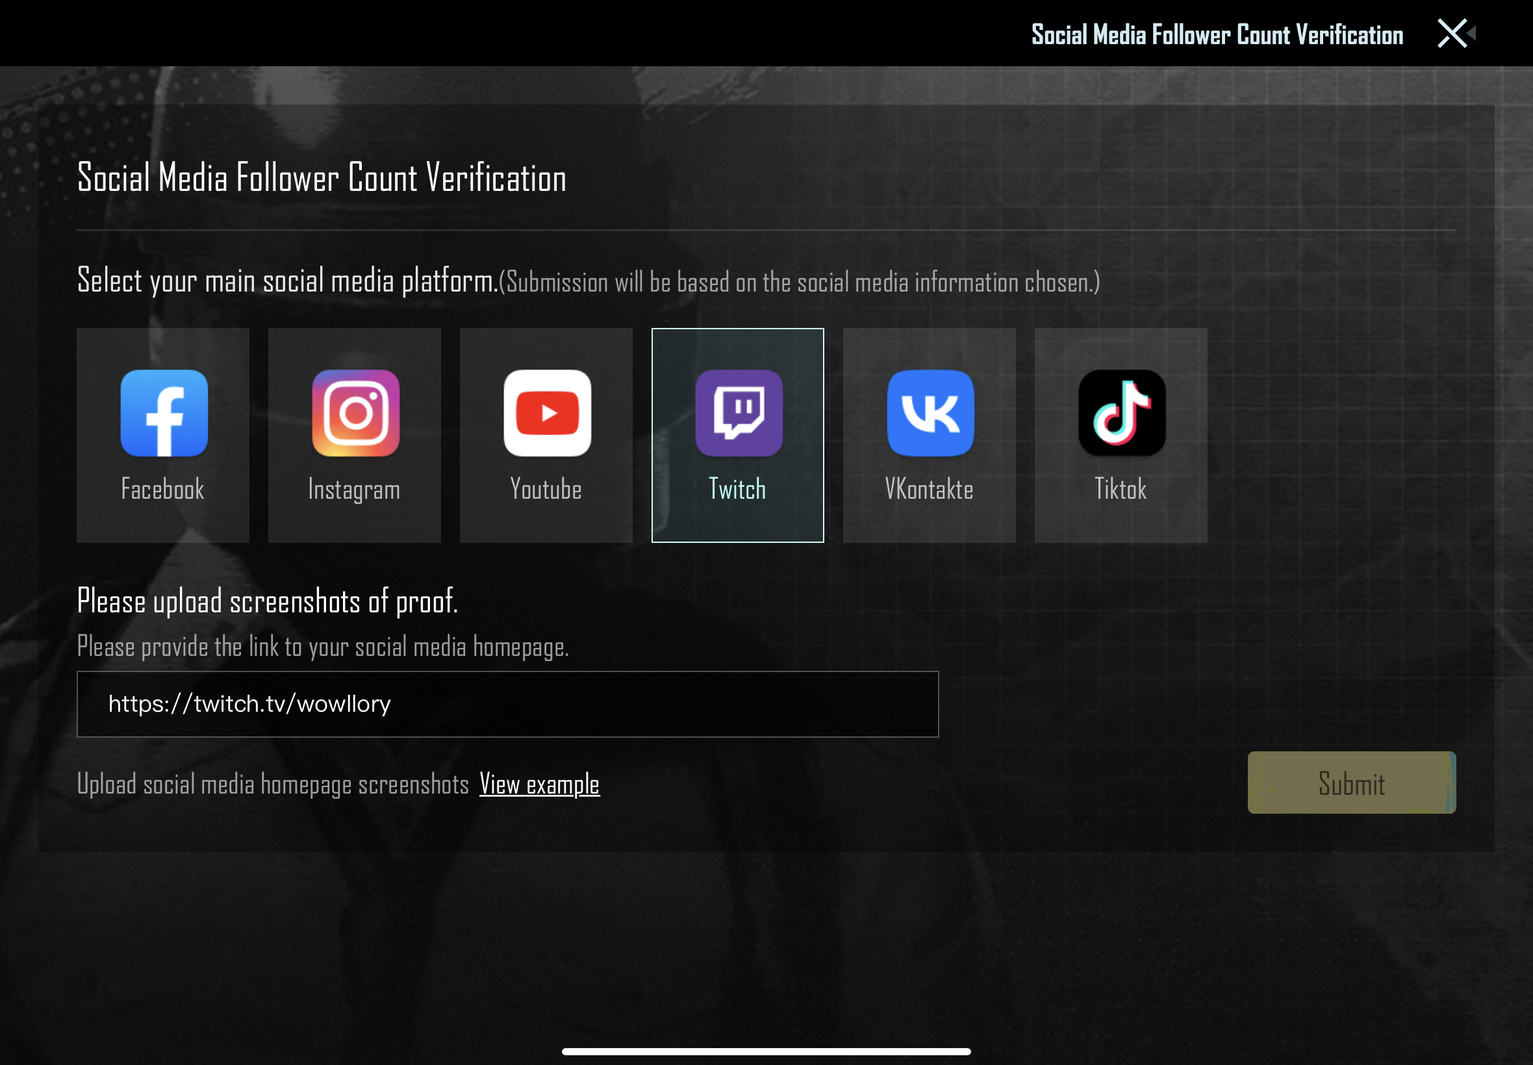Click the twitch.tv/wowllory link input field
1533x1065 pixels.
click(x=507, y=704)
